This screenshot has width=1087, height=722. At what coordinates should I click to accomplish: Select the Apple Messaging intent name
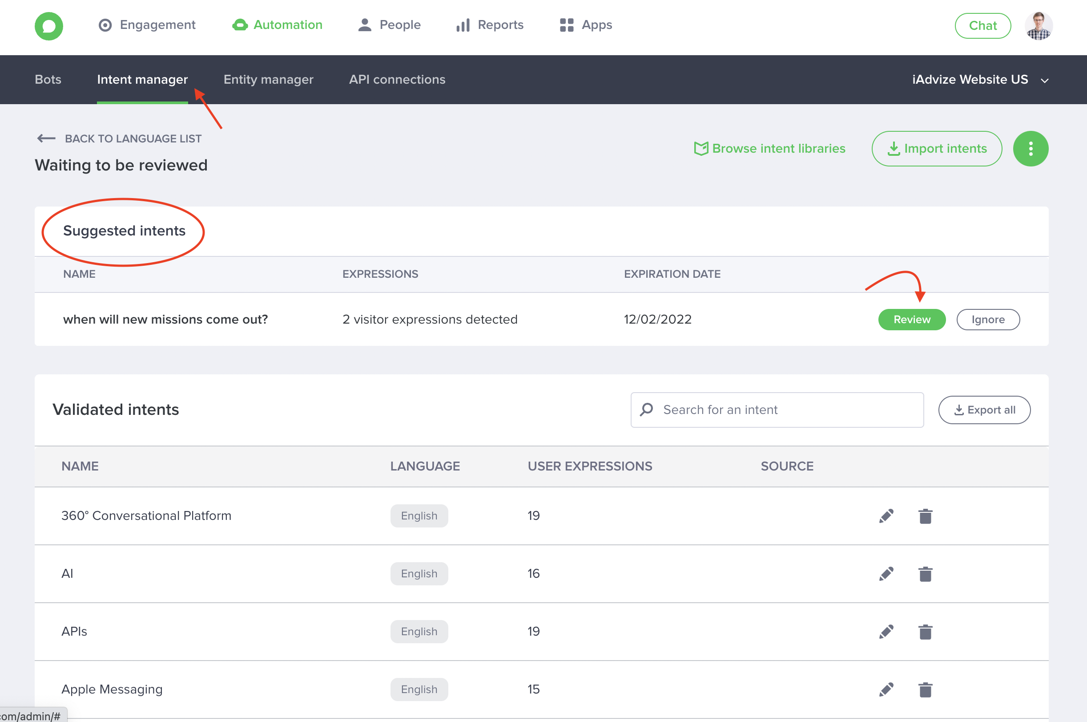tap(112, 690)
